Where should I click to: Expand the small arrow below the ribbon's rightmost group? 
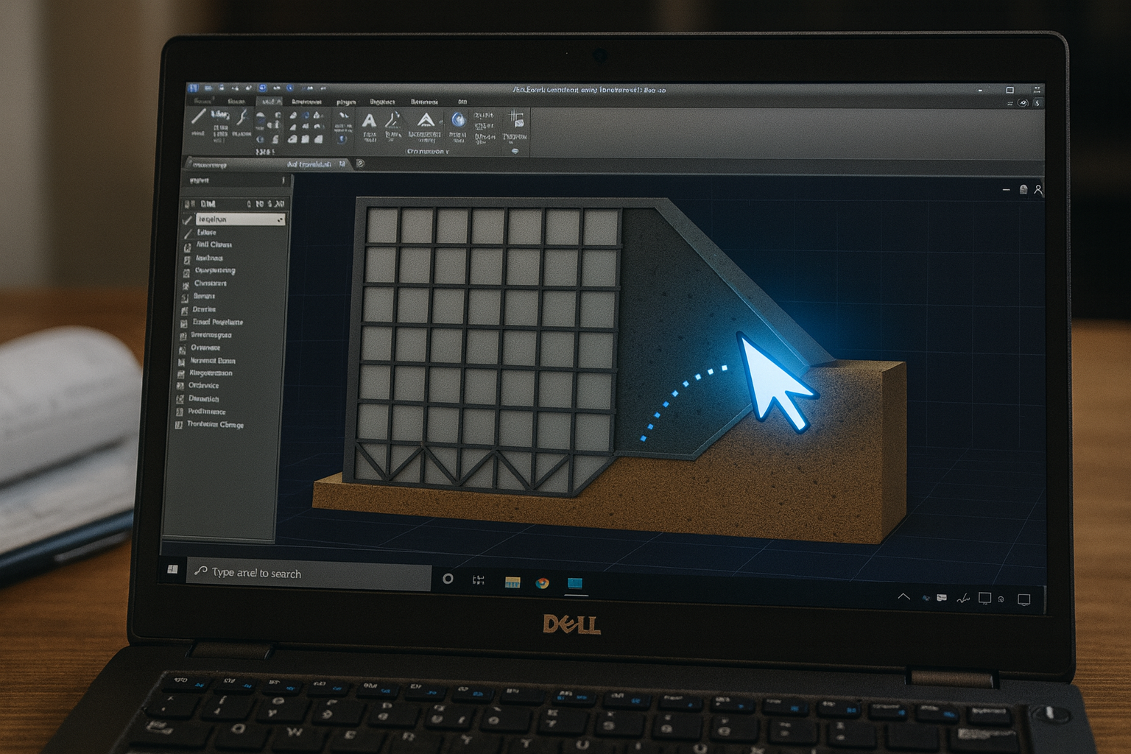pyautogui.click(x=515, y=151)
